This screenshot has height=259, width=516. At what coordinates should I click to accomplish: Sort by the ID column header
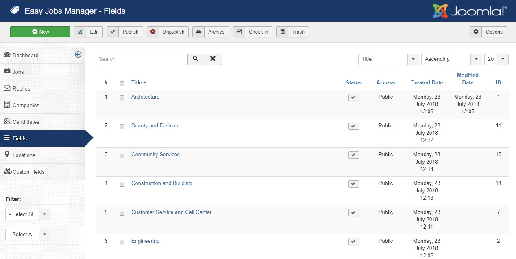(498, 83)
